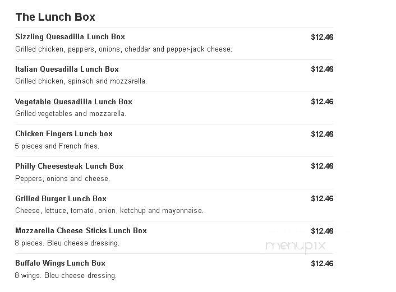Click the price beside Chicken Fingers Lunch box
396x292 pixels.
pyautogui.click(x=322, y=134)
